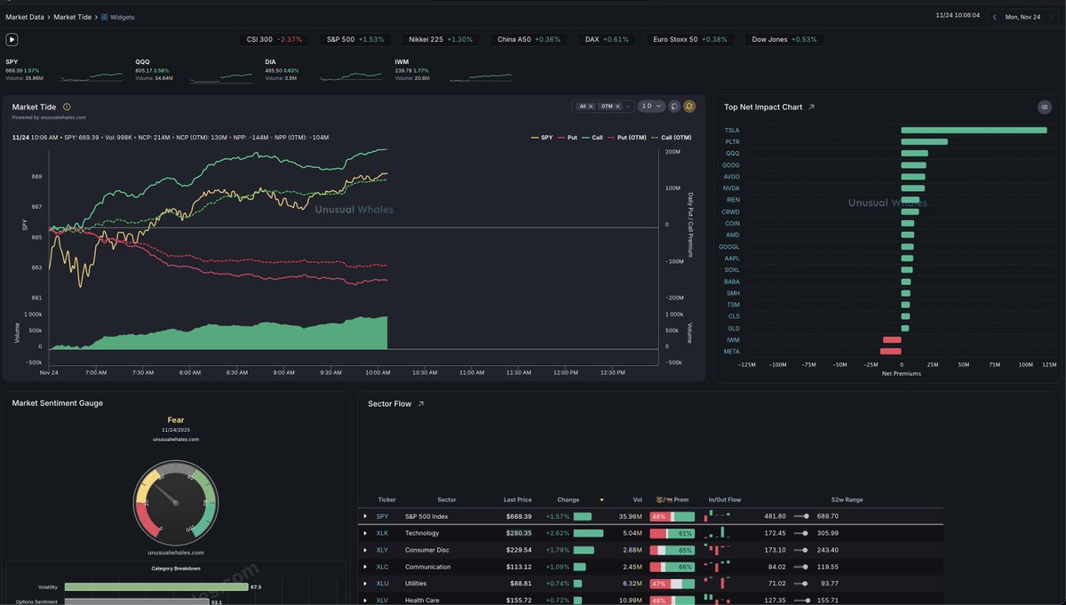This screenshot has height=605, width=1066.
Task: Go to previous date using left arrow
Action: [995, 17]
